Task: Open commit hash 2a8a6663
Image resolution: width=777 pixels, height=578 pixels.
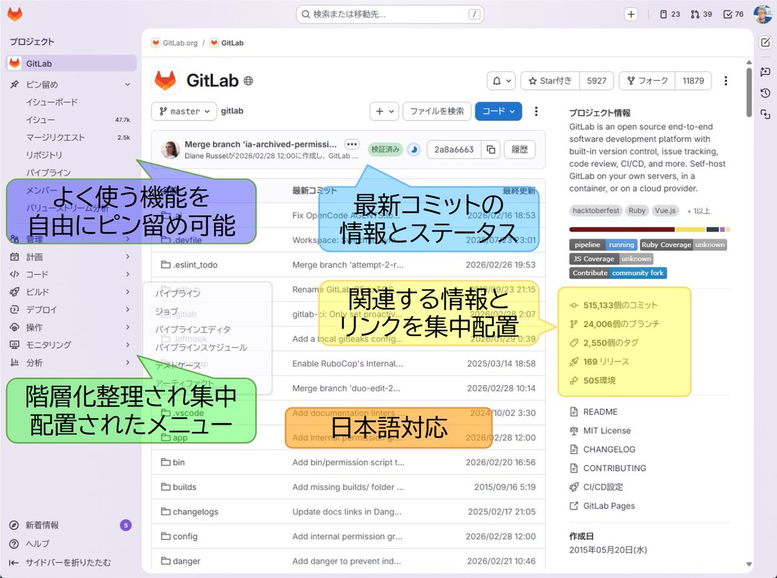Action: 454,149
